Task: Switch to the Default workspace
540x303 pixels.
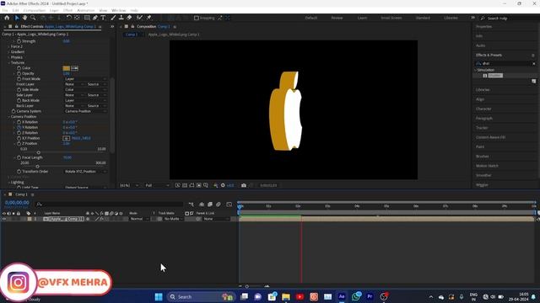Action: 311,18
